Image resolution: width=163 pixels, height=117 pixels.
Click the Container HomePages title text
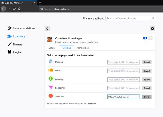(x=69, y=38)
